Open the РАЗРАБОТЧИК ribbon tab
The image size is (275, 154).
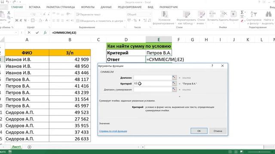[168, 7]
